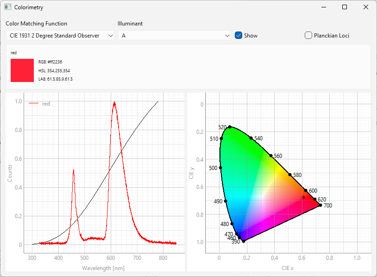
Task: Expand the Illuminant dropdown showing A
Action: 174,36
